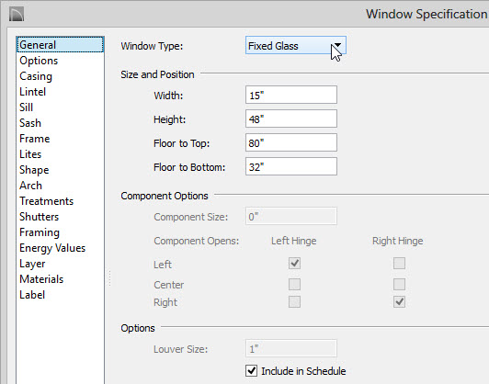Toggle the Include in Schedule checkbox
The height and width of the screenshot is (384, 489).
point(251,370)
